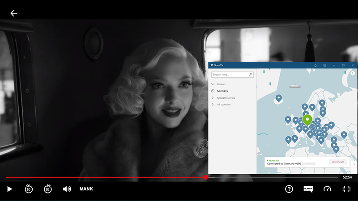
Task: Click the red playback scrubber handle
Action: (x=205, y=177)
